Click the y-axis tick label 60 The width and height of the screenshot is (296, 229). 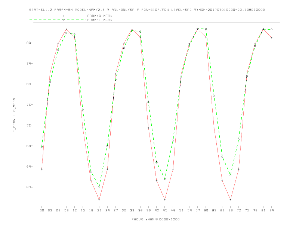click(29, 187)
